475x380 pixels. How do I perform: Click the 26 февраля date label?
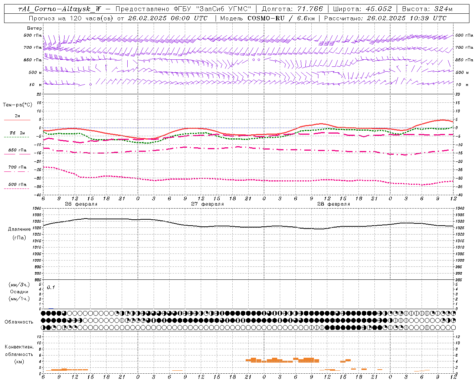(x=81, y=204)
